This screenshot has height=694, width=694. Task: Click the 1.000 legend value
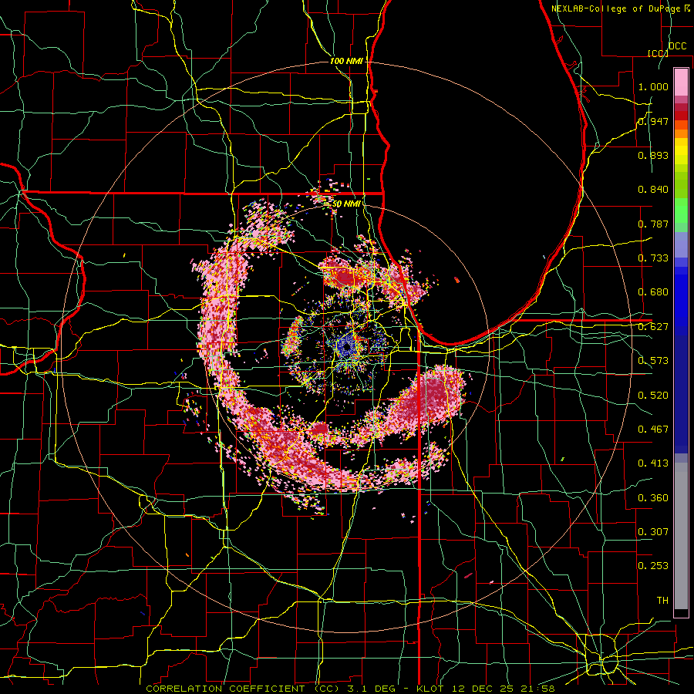coord(653,86)
